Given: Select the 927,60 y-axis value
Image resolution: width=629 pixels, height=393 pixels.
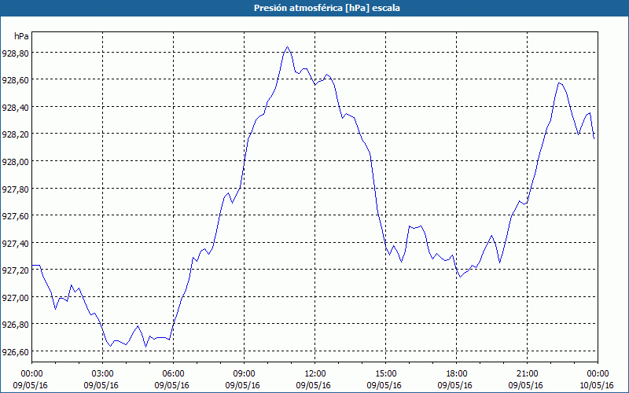Looking at the screenshot, I should click(15, 215).
